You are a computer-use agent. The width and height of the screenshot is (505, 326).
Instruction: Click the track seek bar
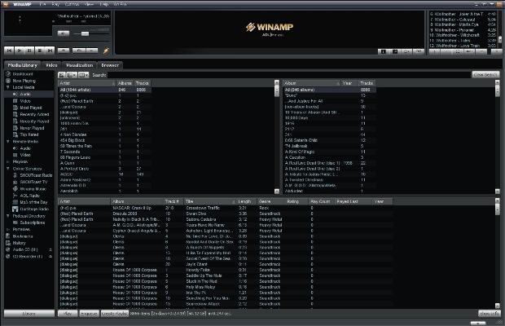(x=57, y=42)
